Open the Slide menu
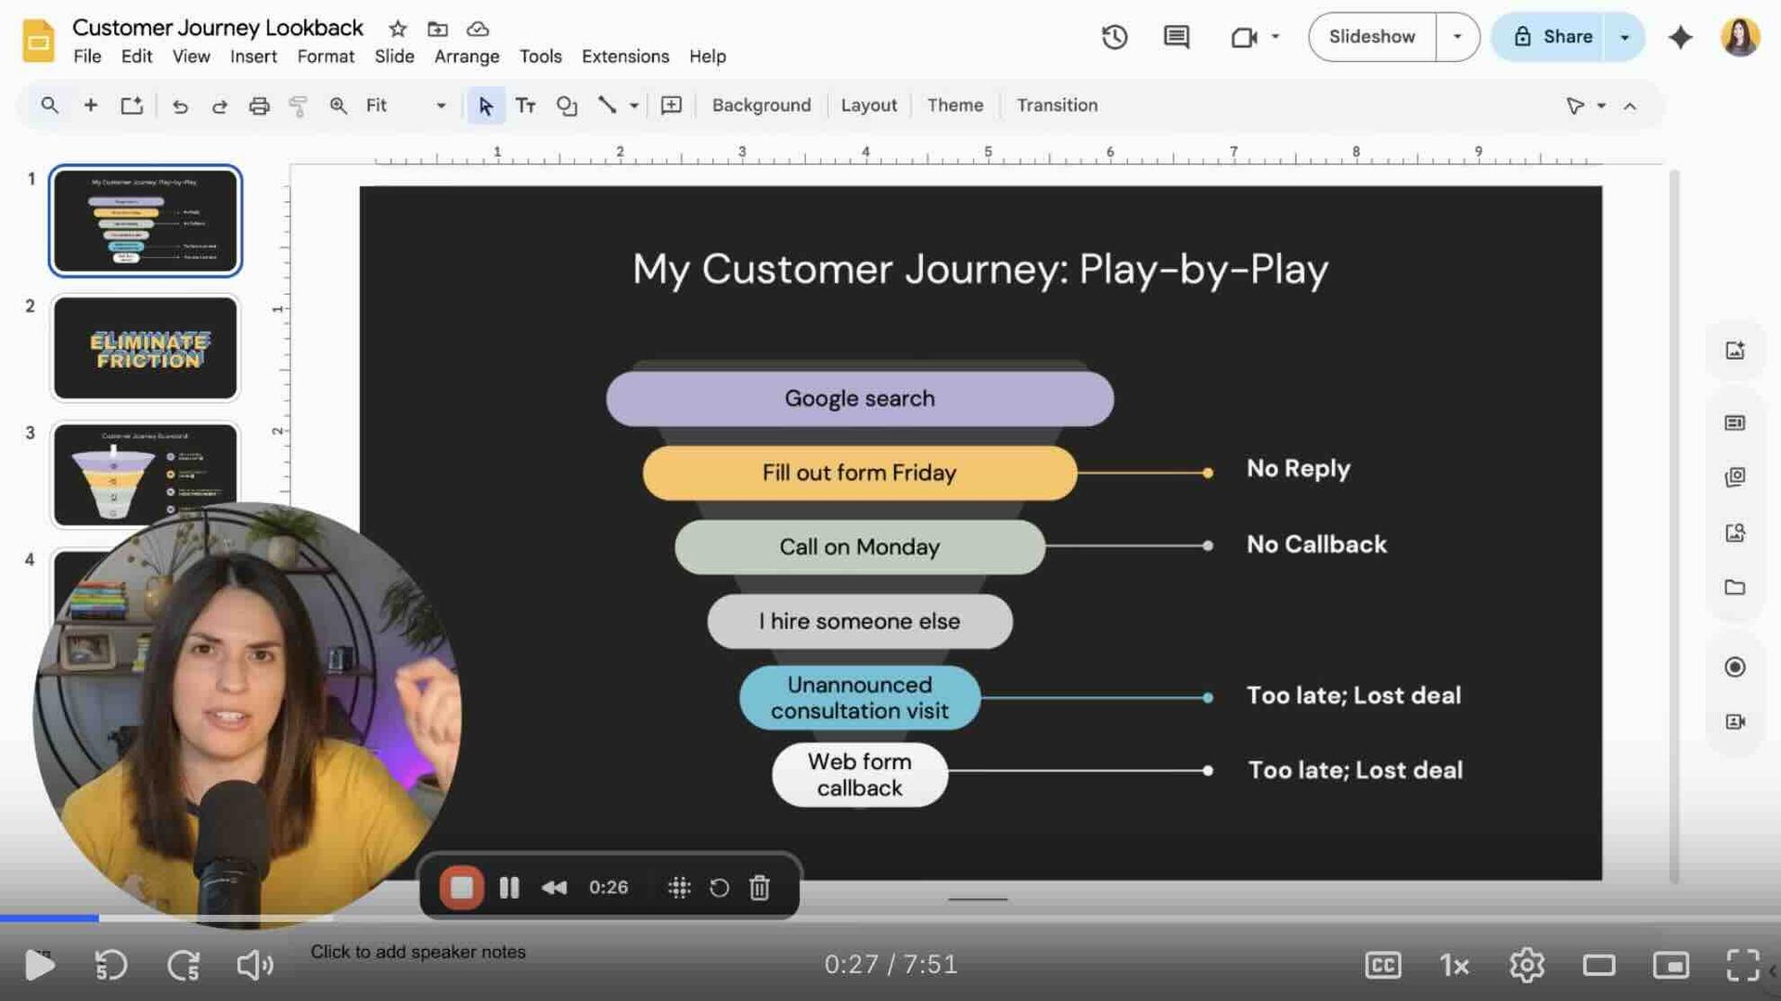Screen dimensions: 1781x1001 pyautogui.click(x=394, y=57)
